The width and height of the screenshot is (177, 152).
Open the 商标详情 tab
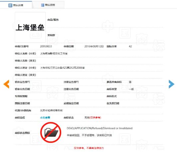pos(16,5)
